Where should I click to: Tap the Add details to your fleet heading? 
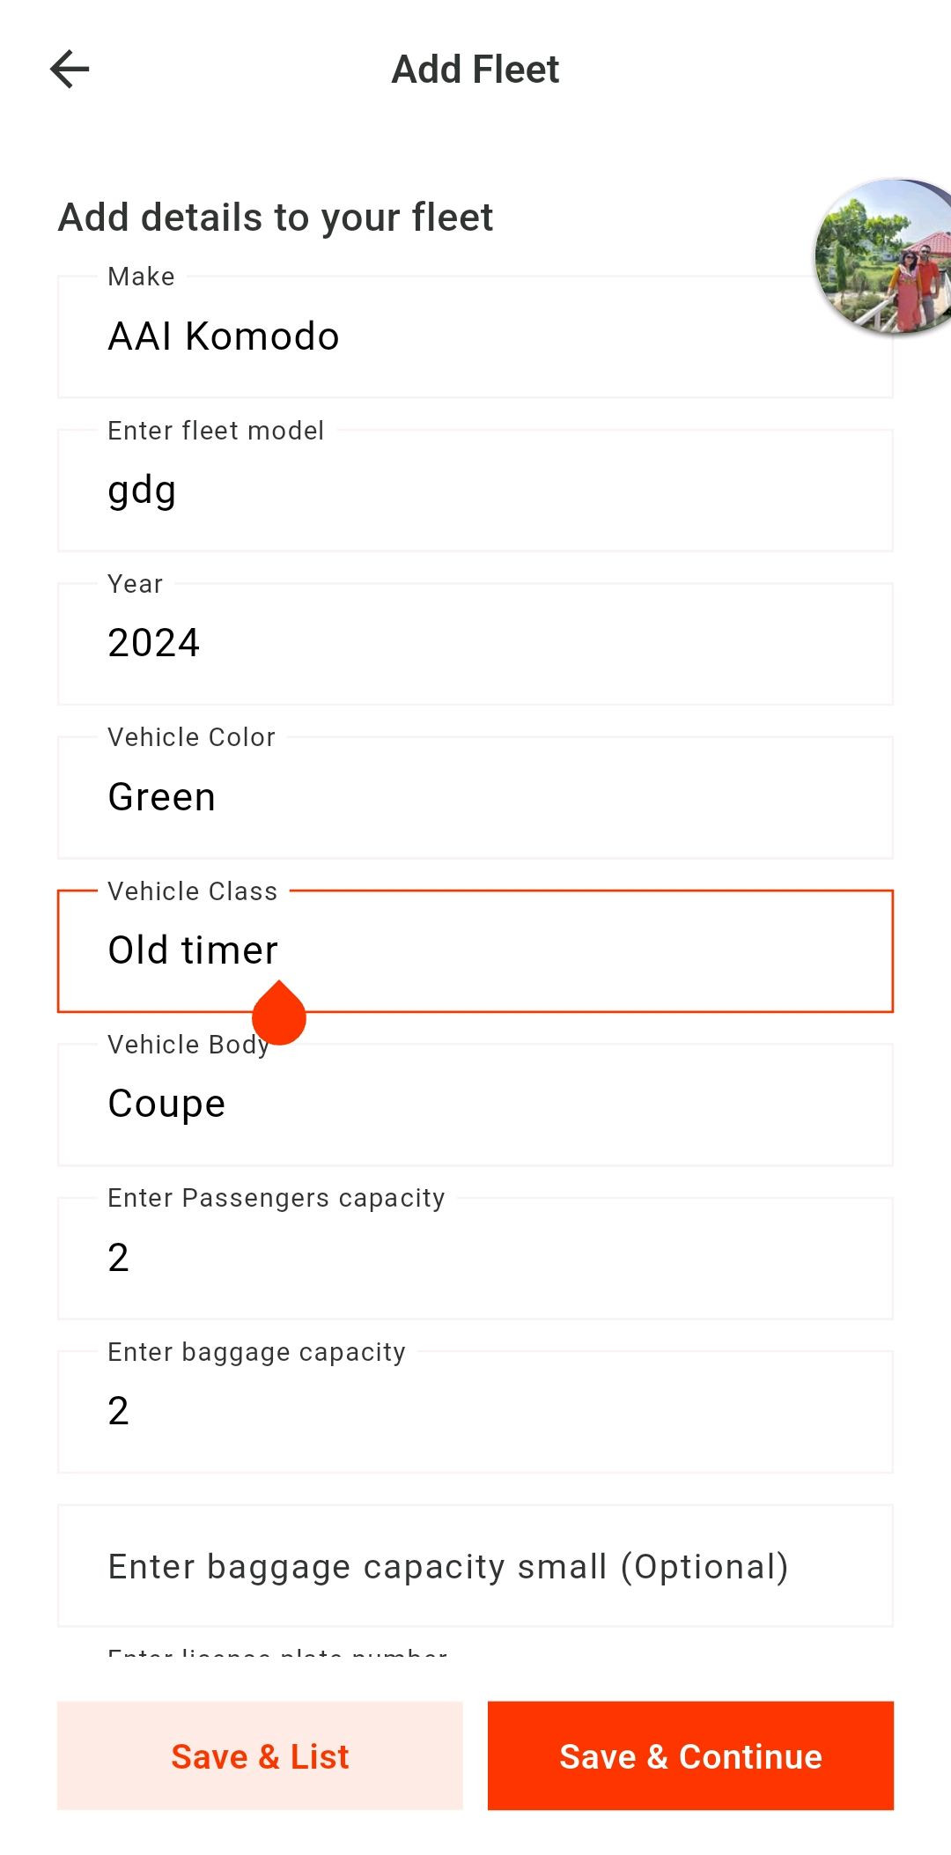[x=276, y=218]
